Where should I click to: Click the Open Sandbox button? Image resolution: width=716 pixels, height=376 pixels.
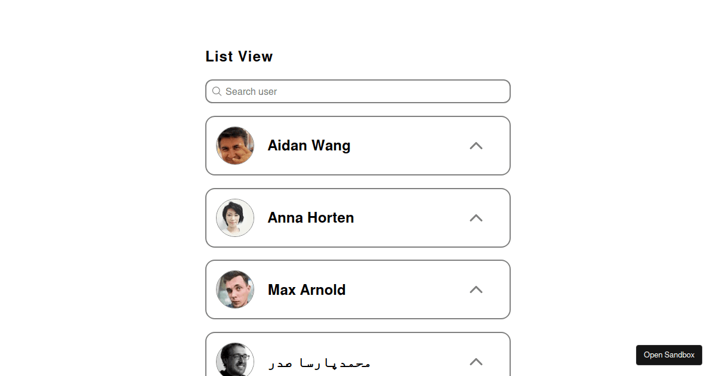pyautogui.click(x=669, y=355)
